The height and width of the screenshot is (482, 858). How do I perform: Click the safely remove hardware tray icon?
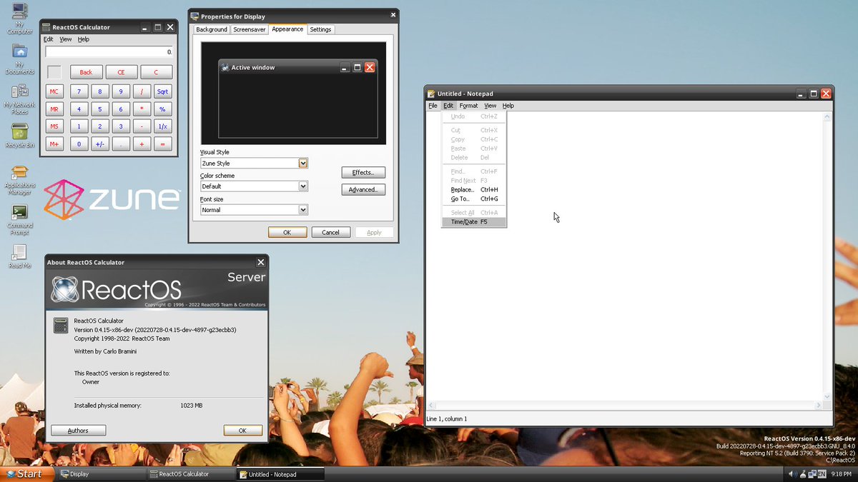tap(802, 474)
